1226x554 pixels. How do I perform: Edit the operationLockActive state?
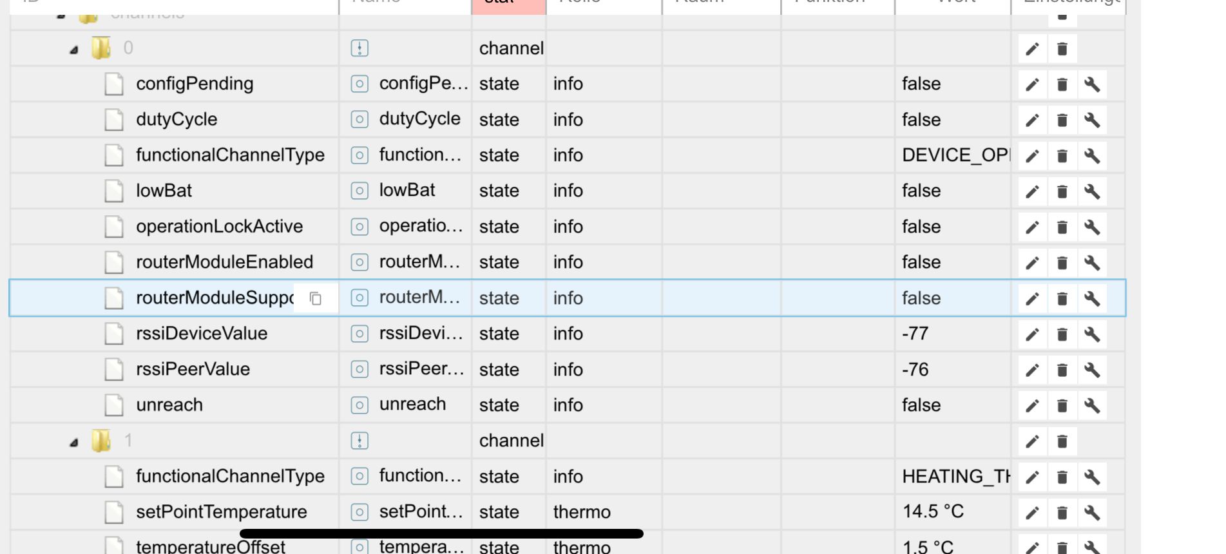1032,227
